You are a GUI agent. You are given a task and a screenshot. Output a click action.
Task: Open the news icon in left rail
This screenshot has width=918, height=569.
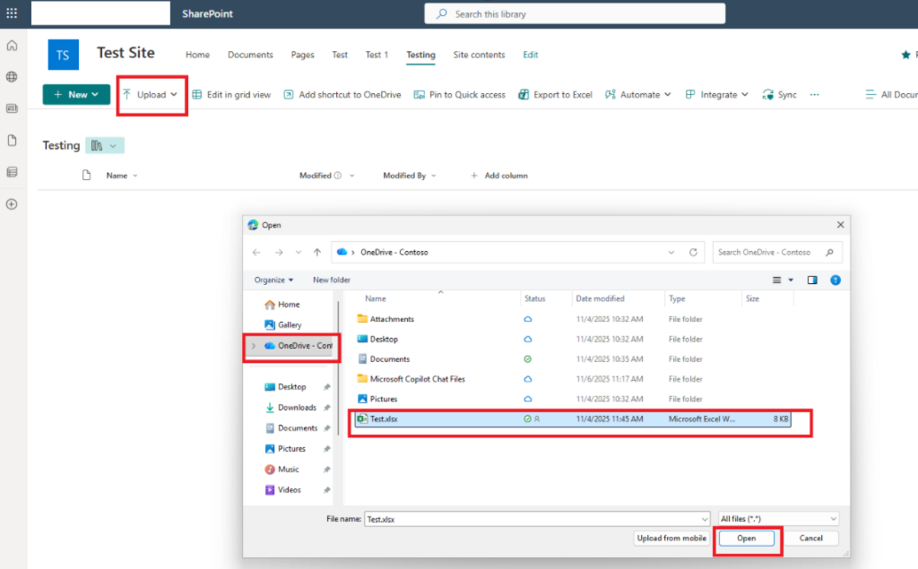(12, 108)
